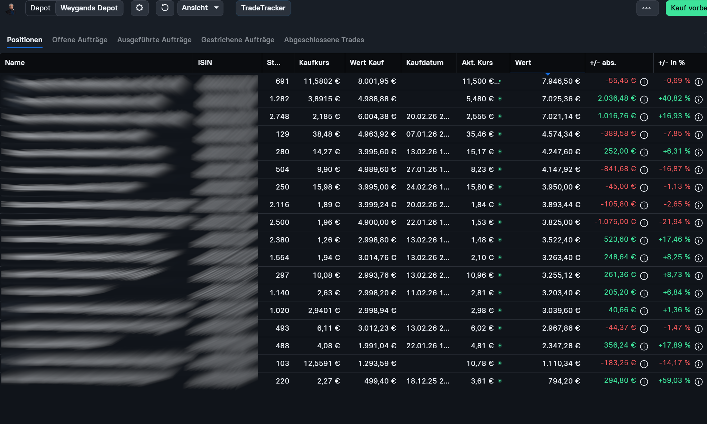The image size is (707, 424).
Task: Sort by the Wert column header
Action: coord(523,63)
